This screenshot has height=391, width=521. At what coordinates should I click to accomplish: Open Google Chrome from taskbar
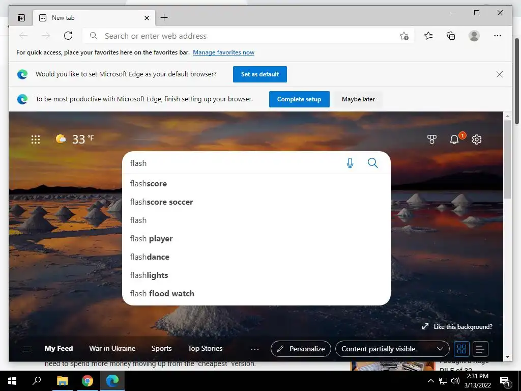tap(88, 381)
